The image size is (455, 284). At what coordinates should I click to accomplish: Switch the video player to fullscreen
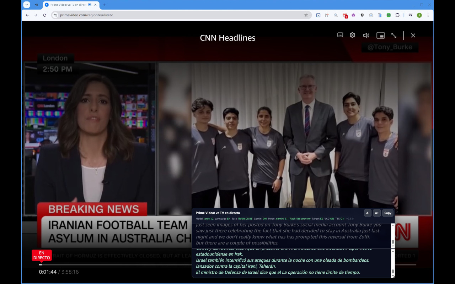point(394,35)
